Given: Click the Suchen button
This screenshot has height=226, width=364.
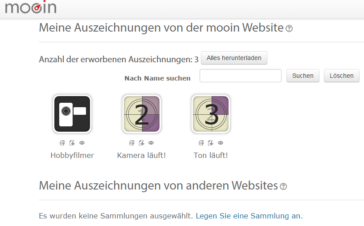Looking at the screenshot, I should (303, 76).
